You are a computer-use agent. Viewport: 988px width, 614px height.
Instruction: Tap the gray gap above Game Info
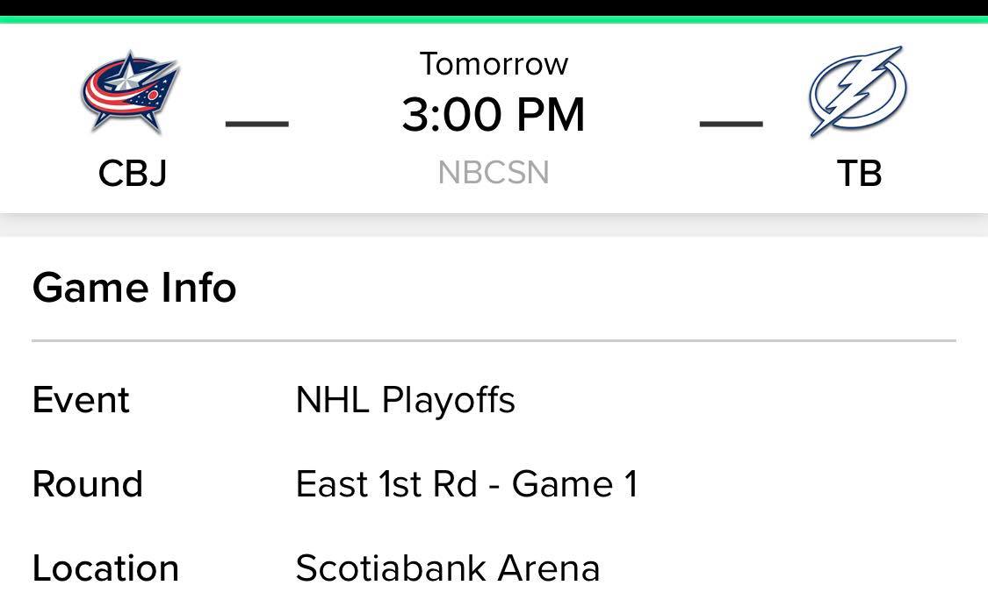click(x=494, y=225)
